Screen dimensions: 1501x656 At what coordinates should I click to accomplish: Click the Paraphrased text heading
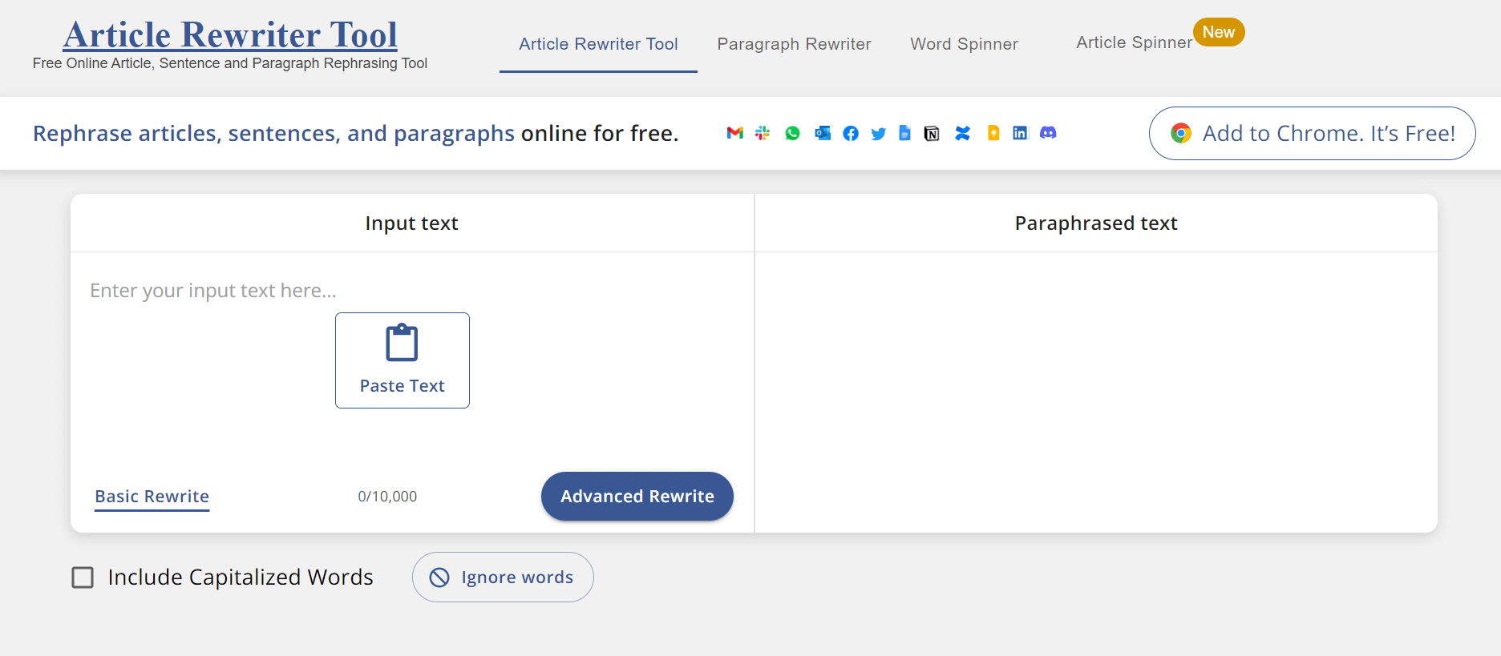pos(1096,223)
